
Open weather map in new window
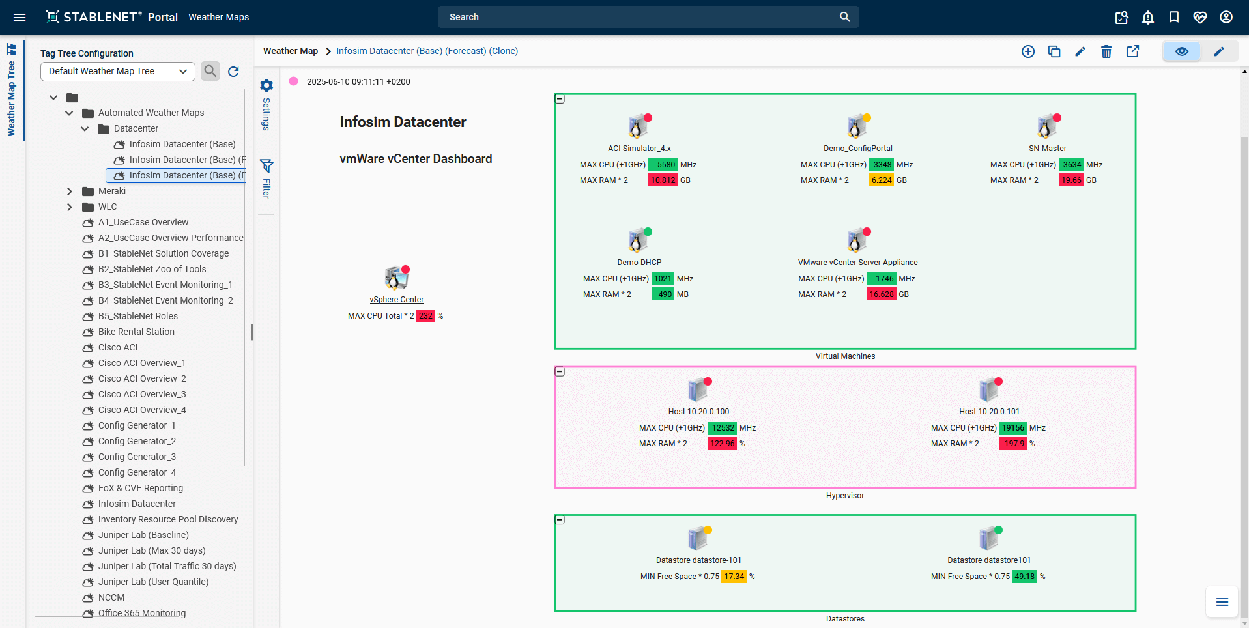click(1133, 51)
